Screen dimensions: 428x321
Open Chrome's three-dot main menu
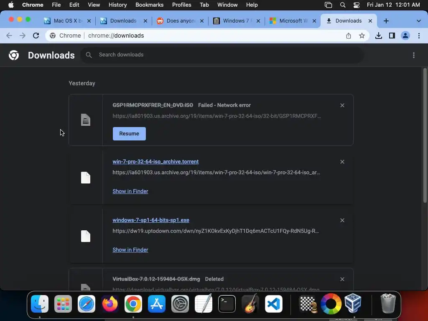pos(419,36)
